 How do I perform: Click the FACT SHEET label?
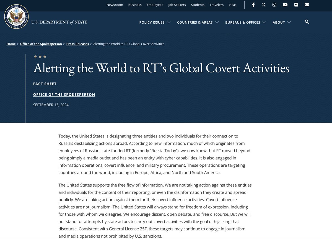click(45, 84)
